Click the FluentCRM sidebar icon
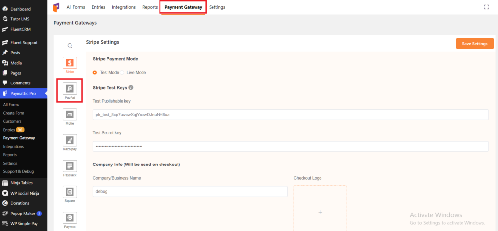498x231 pixels. click(5, 29)
